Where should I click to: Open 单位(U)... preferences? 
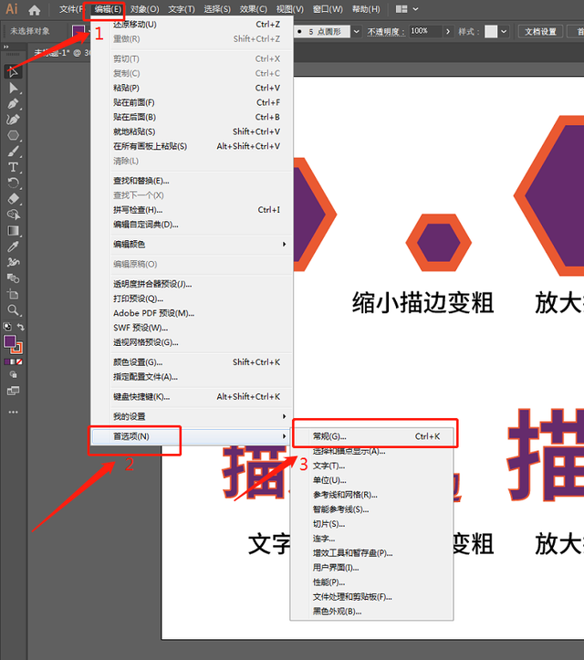(x=373, y=480)
